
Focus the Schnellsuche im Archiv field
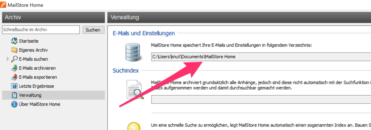[41, 30]
